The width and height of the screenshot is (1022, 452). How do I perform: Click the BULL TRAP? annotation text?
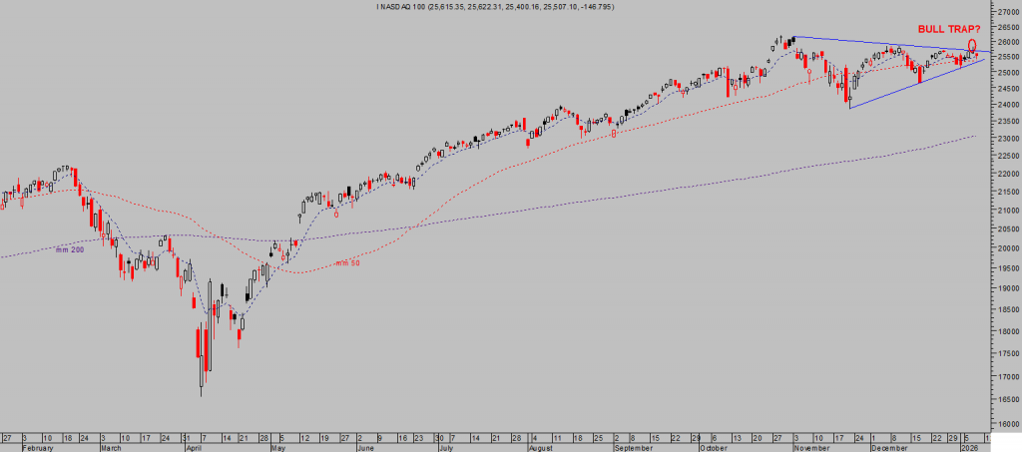948,30
